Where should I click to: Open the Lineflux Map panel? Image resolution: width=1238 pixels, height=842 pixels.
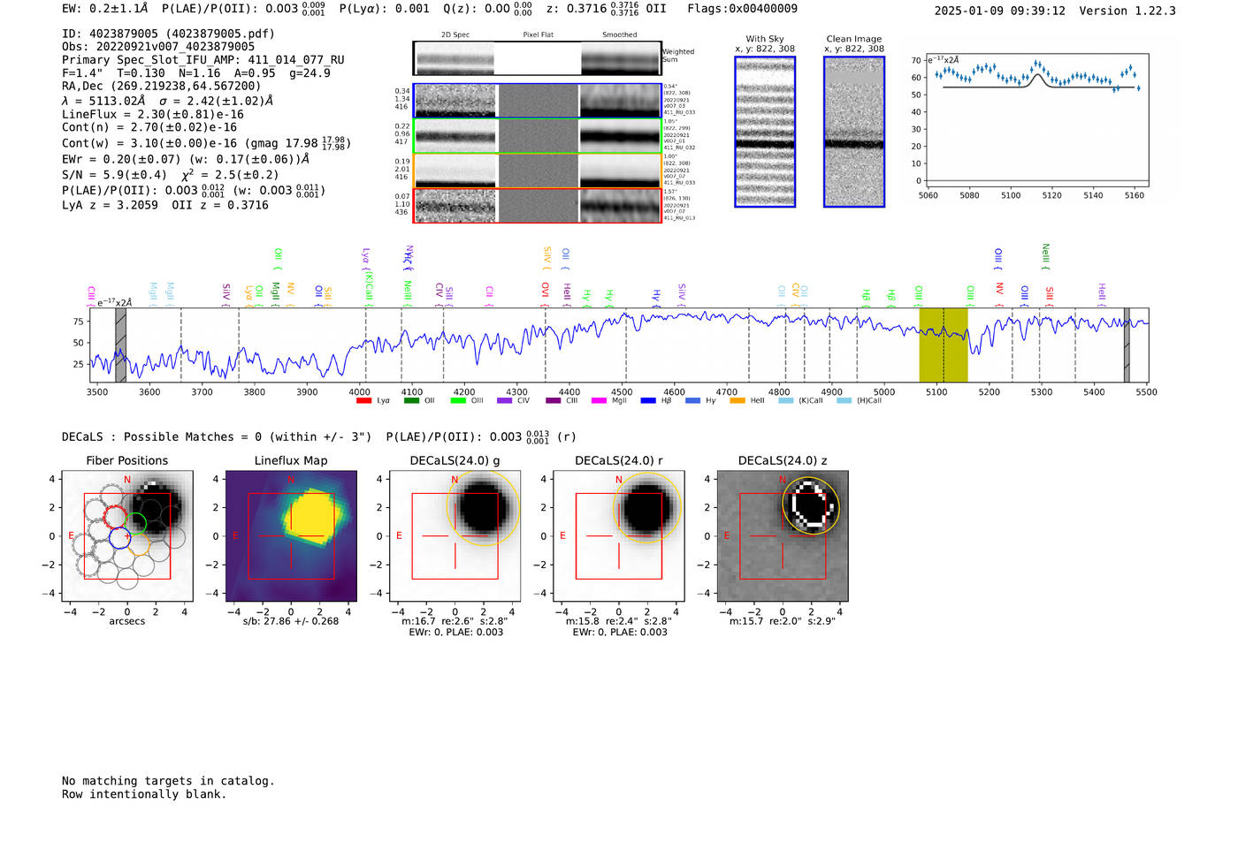tap(291, 535)
